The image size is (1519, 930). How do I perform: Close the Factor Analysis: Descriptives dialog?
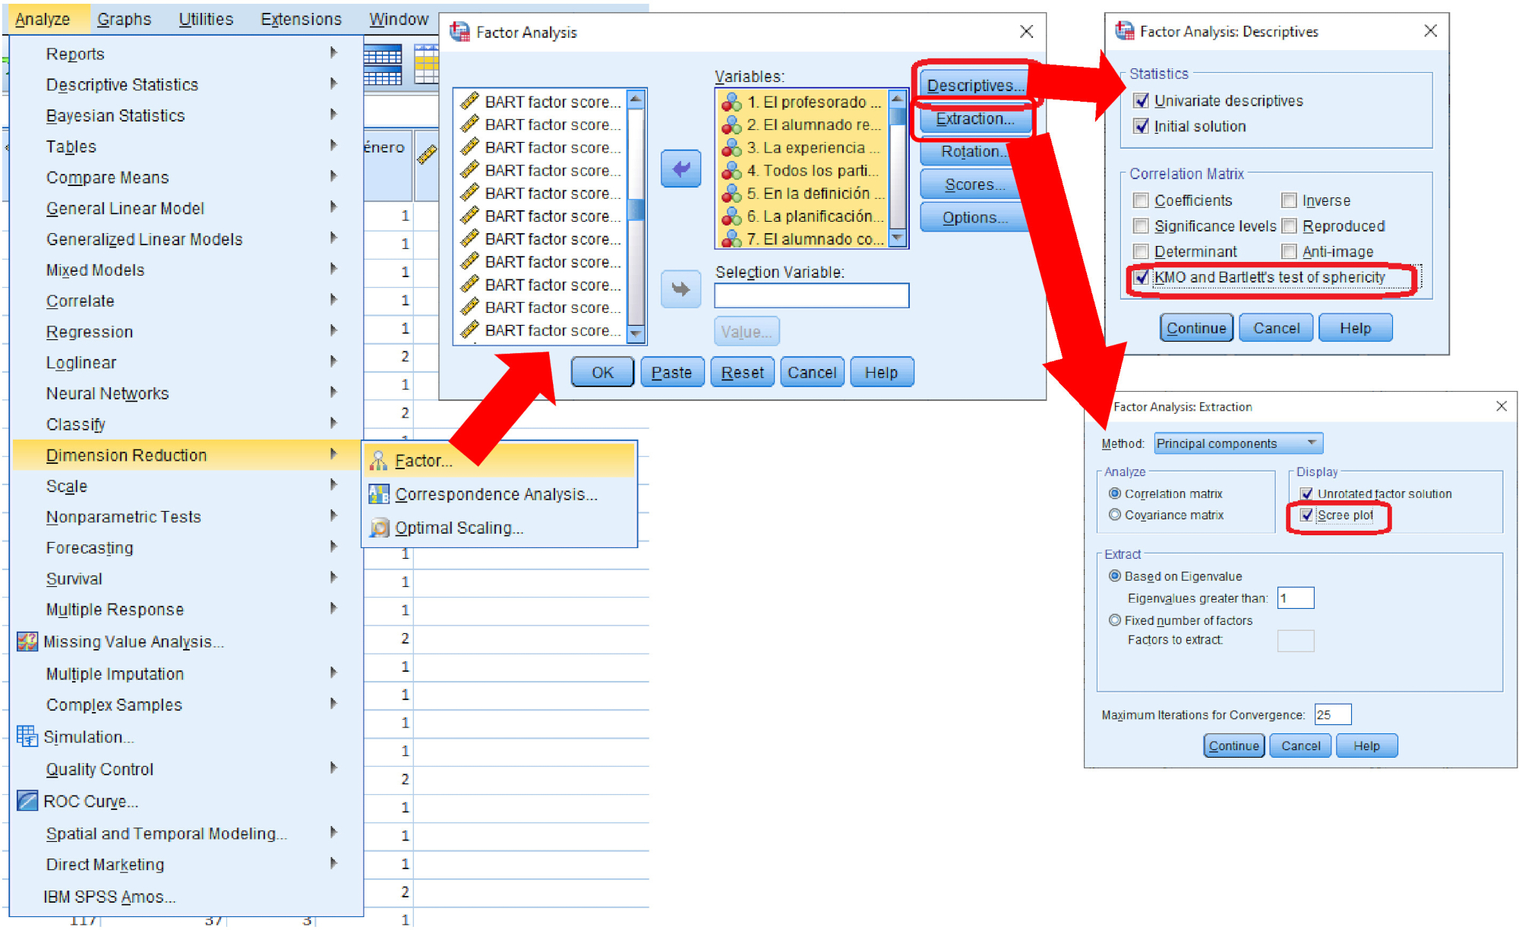tap(1430, 31)
